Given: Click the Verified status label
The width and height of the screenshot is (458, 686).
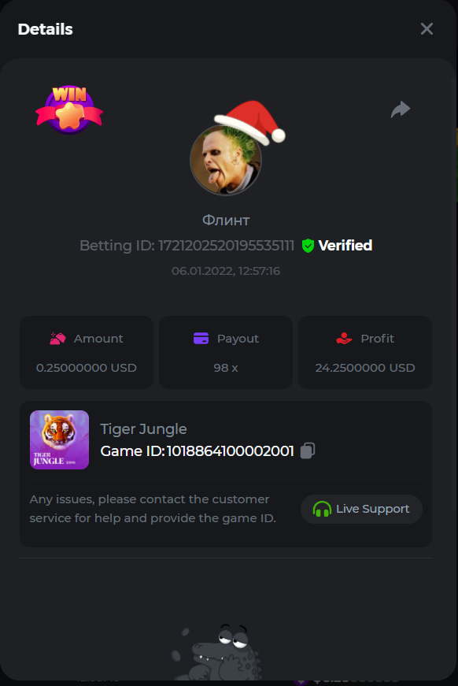Looking at the screenshot, I should tap(345, 246).
